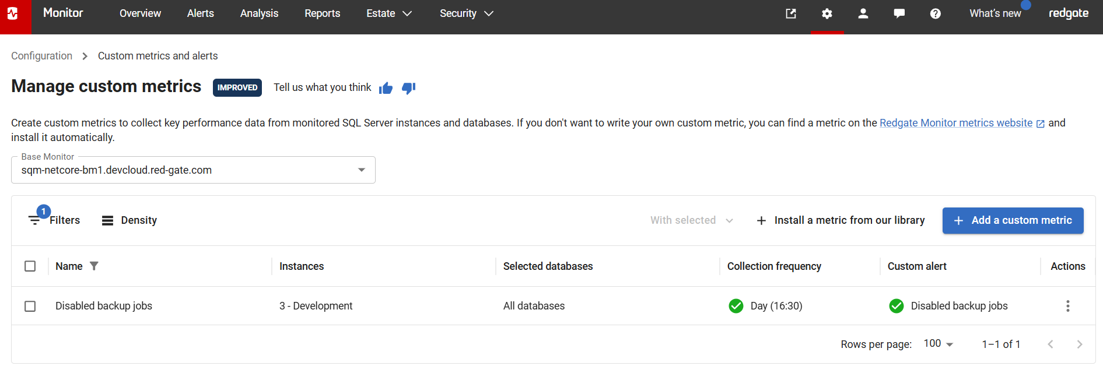Click the All databases cell

pyautogui.click(x=534, y=306)
